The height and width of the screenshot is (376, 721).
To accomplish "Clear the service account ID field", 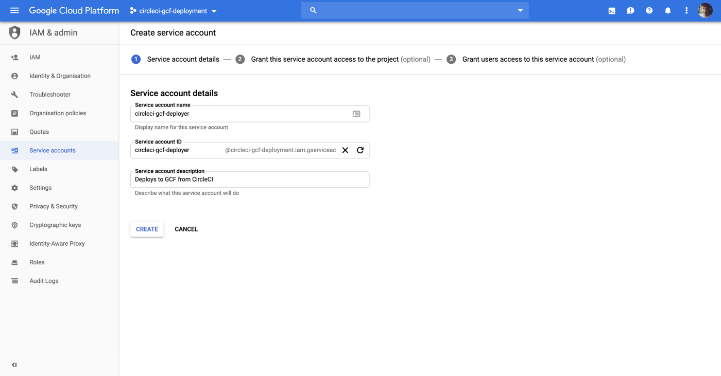I will [x=345, y=150].
